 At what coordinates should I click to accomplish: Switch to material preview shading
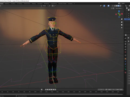pos(119,6)
